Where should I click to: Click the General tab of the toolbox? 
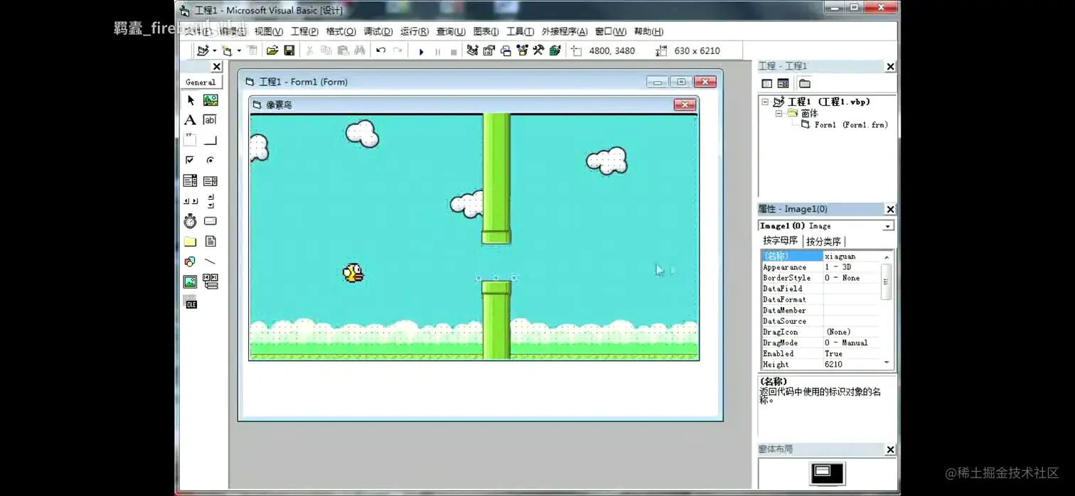(x=200, y=82)
